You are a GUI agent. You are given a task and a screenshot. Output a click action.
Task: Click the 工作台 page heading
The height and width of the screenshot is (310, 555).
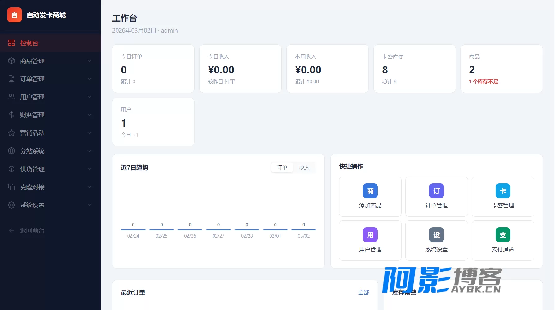click(x=125, y=18)
